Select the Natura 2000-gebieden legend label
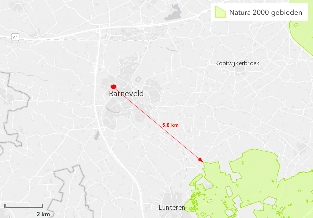 tap(265, 12)
